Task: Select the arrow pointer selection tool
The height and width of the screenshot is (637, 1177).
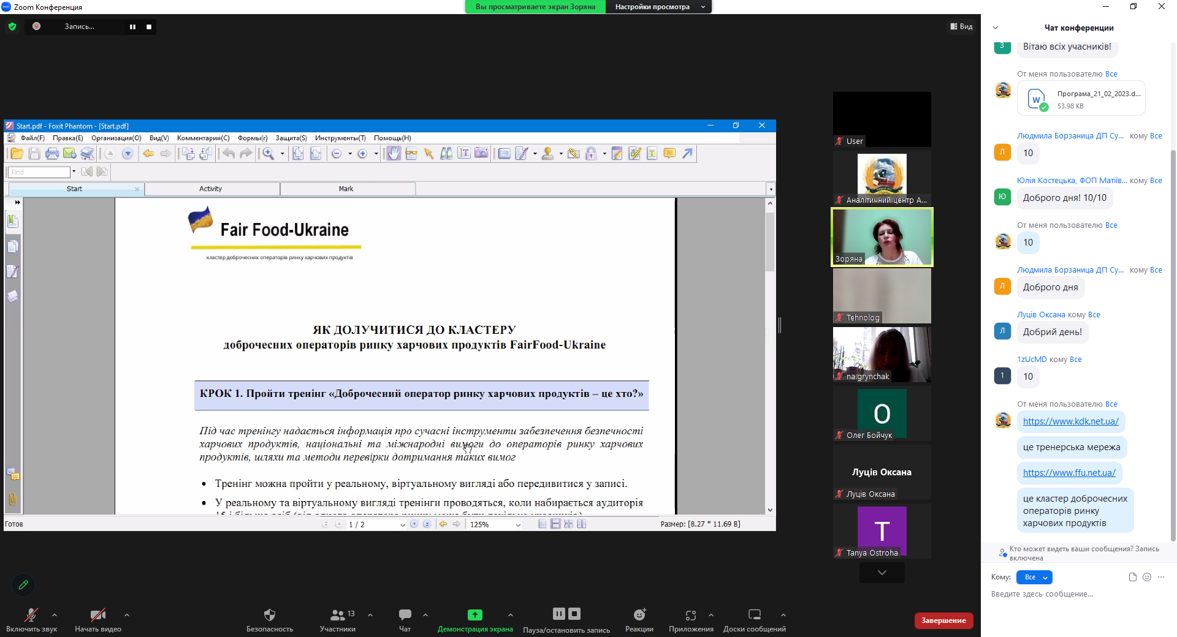Action: tap(429, 154)
